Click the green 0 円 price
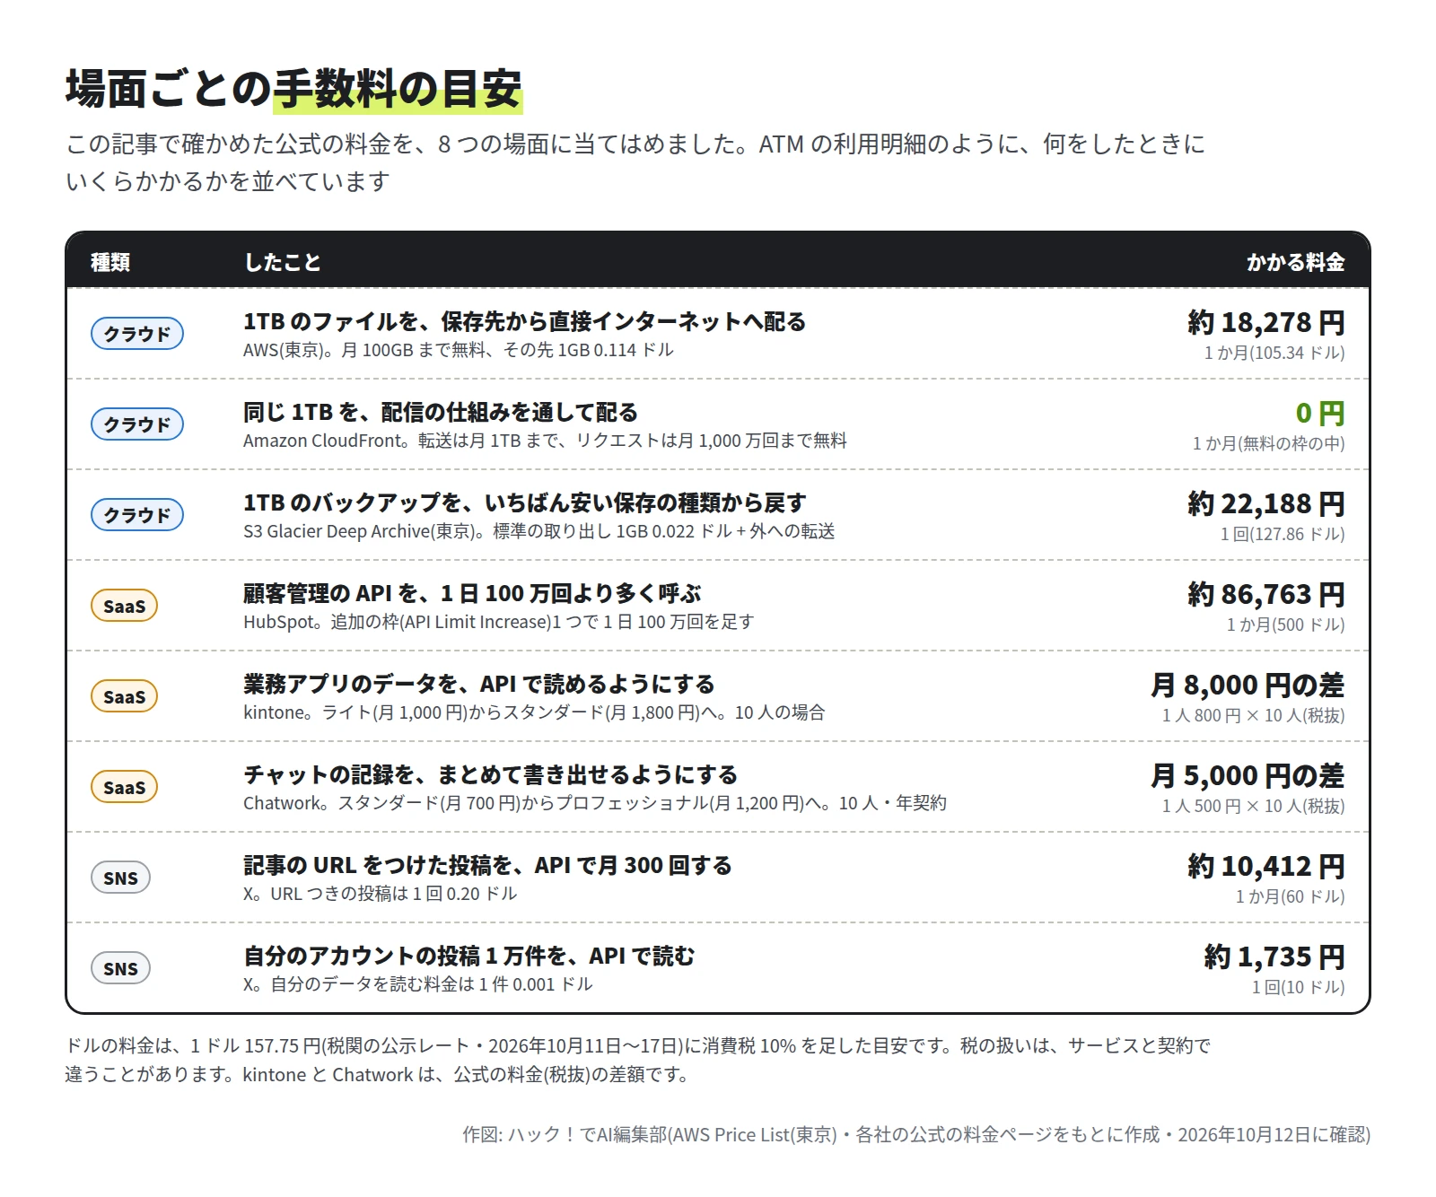This screenshot has width=1436, height=1197. pos(1320,413)
